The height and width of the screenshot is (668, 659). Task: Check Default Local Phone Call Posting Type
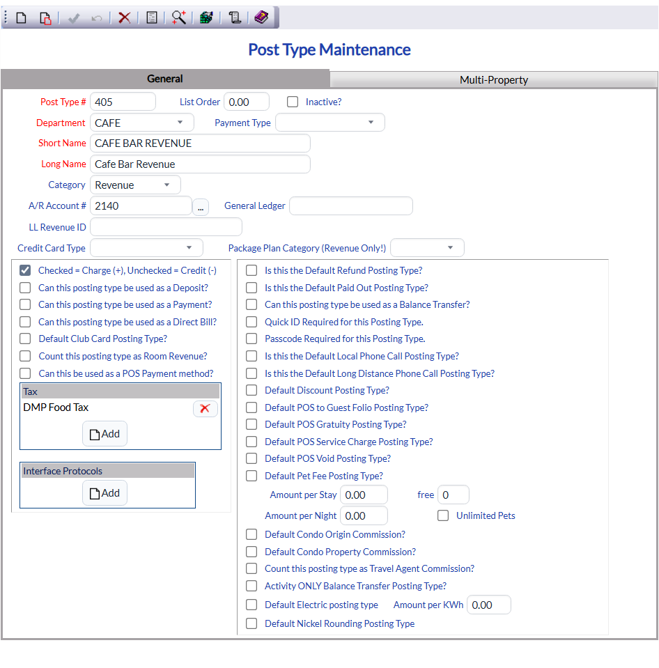click(251, 356)
